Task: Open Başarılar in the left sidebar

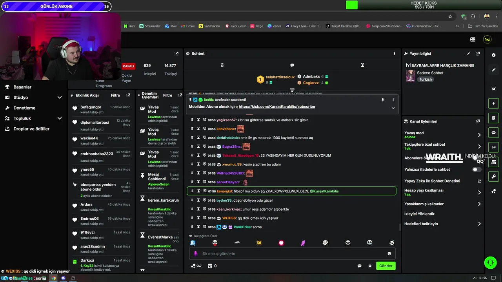Action: point(22,87)
